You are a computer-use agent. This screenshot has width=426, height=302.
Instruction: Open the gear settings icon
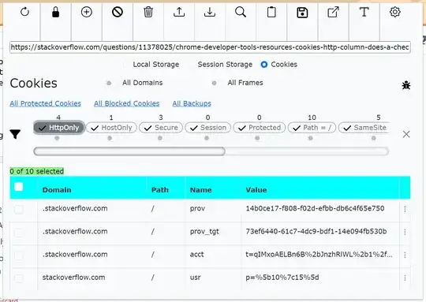(x=394, y=12)
